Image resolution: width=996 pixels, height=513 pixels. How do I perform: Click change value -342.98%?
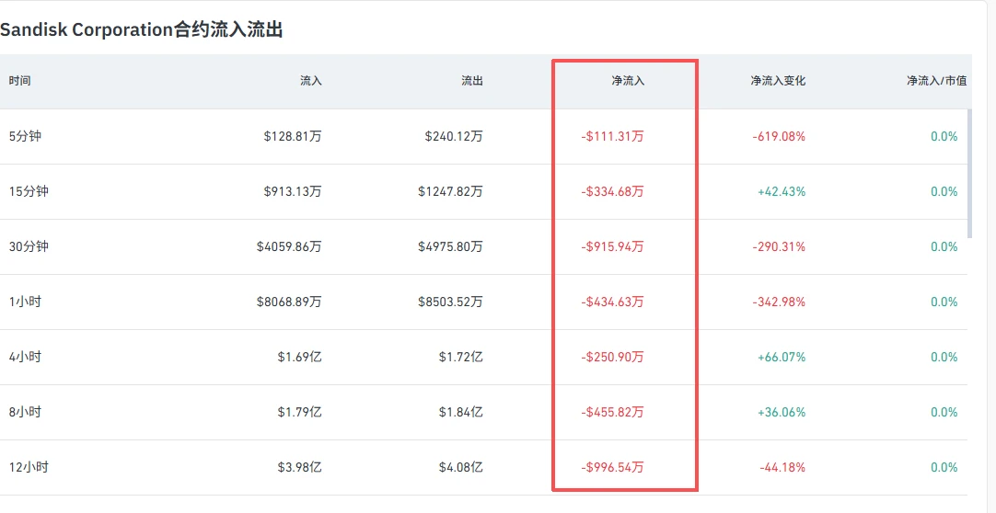tap(779, 302)
